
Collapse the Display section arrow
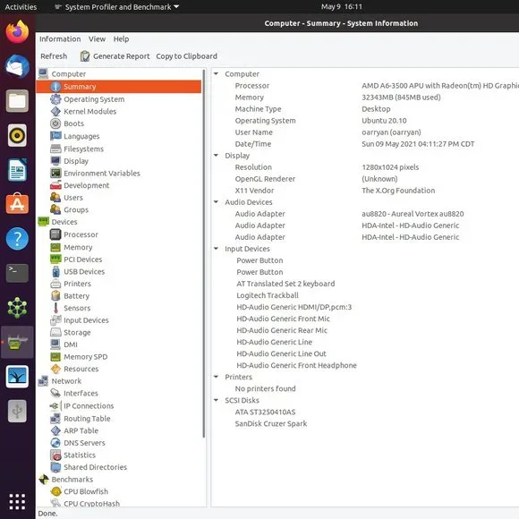(x=217, y=155)
